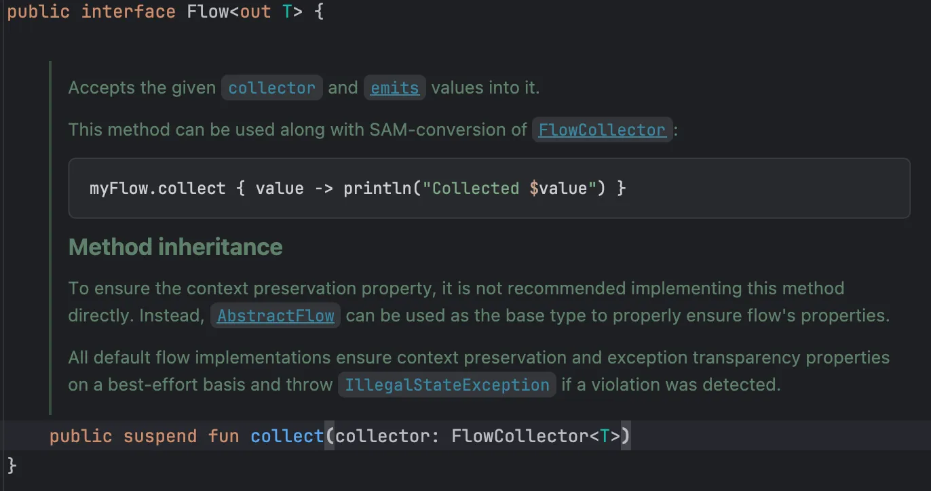Viewport: 931px width, 491px height.
Task: Click the 'interface' keyword in the declaration
Action: pyautogui.click(x=128, y=12)
